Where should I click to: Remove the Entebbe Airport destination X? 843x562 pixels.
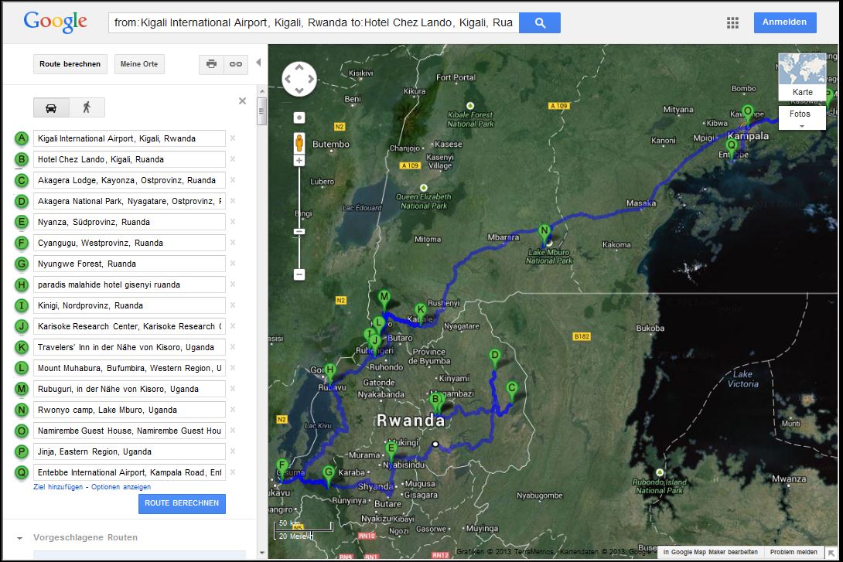[233, 472]
